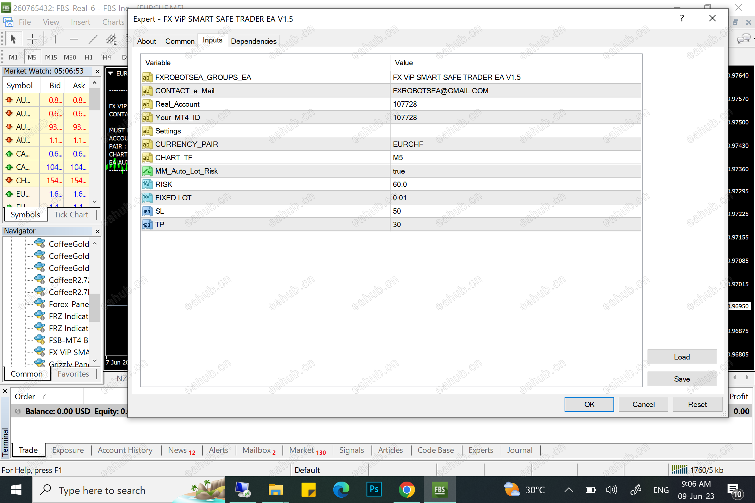
Task: Click the triangle beside EUR on chart
Action: [x=110, y=73]
